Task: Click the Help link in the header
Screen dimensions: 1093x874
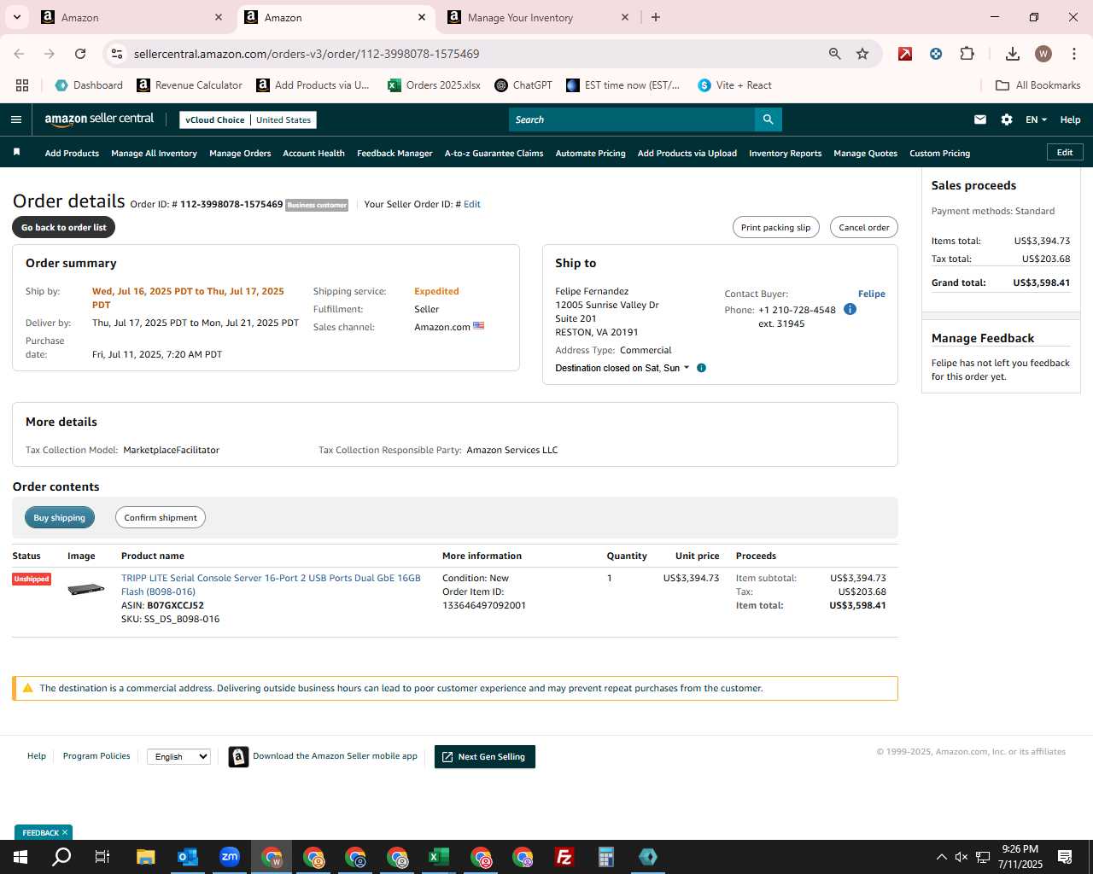Action: pos(1070,119)
